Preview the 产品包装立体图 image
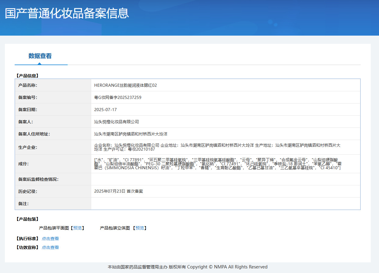This screenshot has width=379, height=273. (140, 228)
